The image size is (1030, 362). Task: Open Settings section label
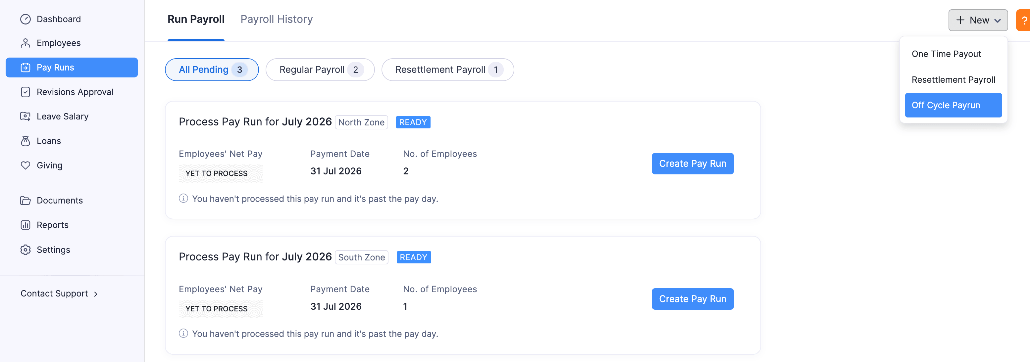(54, 250)
